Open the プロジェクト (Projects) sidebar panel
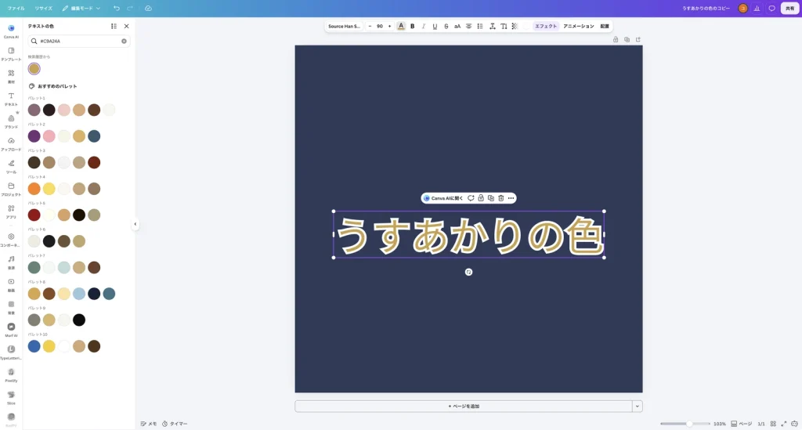Screen dimensions: 802x430 point(11,188)
